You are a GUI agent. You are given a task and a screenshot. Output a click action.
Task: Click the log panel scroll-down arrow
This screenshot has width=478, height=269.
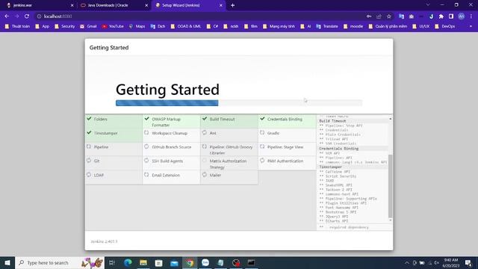coord(390,220)
